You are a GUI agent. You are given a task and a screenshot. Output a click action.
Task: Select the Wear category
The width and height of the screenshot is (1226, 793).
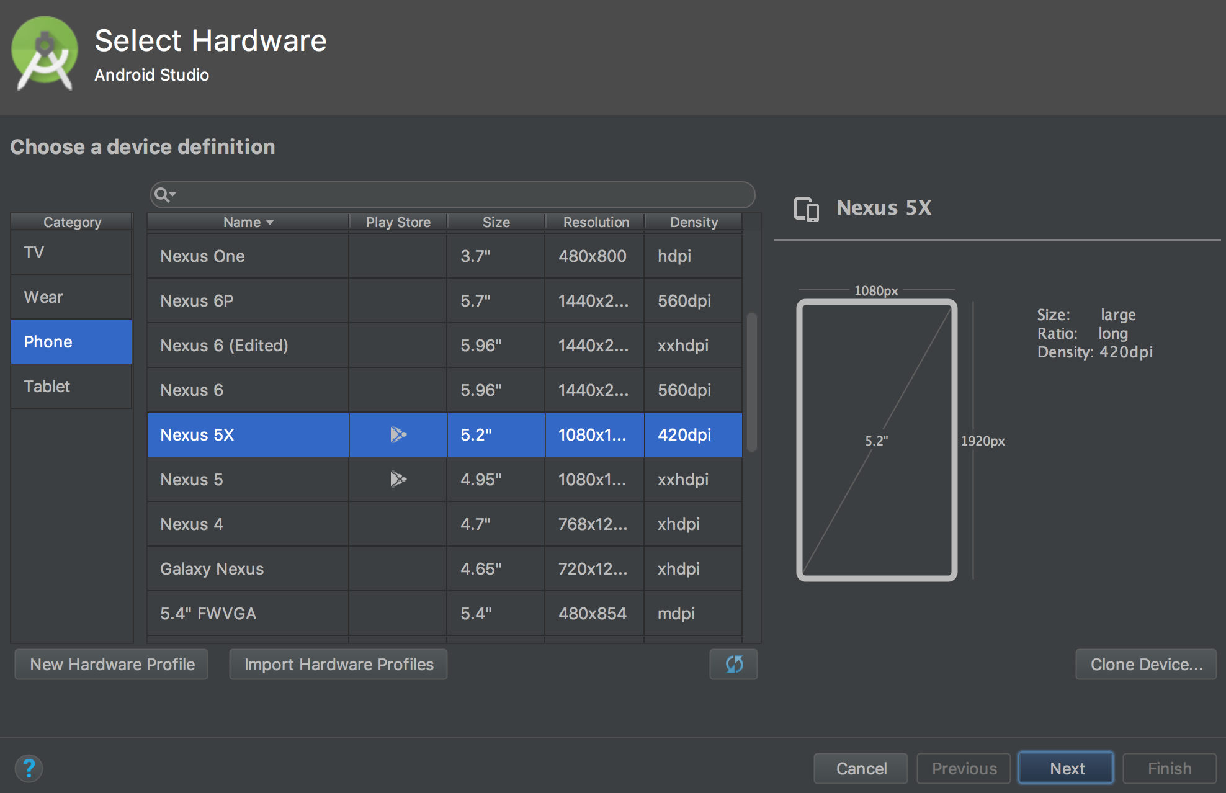(x=71, y=297)
